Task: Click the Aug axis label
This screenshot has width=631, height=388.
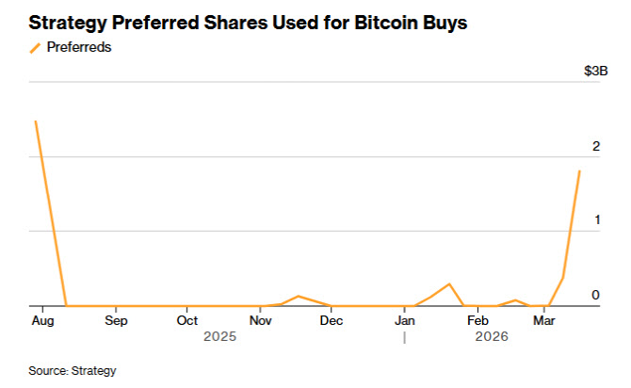Action: click(x=42, y=321)
